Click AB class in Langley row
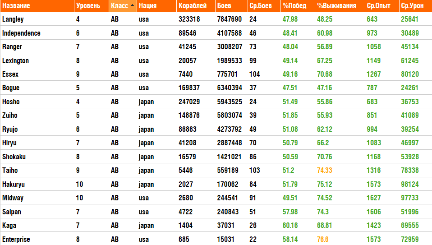Screen dimensions: 432x245 point(115,19)
